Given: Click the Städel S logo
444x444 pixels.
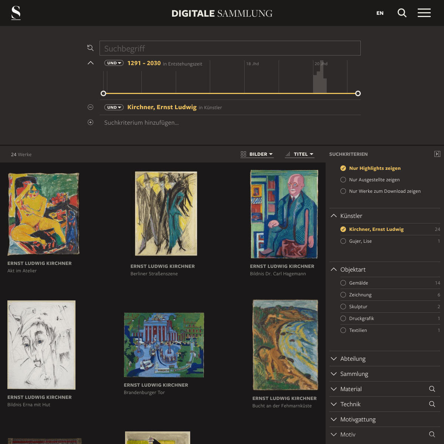Looking at the screenshot, I should 16,13.
